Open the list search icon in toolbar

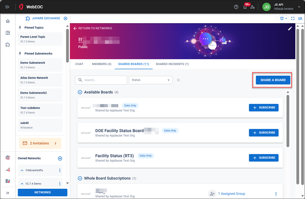pos(300,19)
